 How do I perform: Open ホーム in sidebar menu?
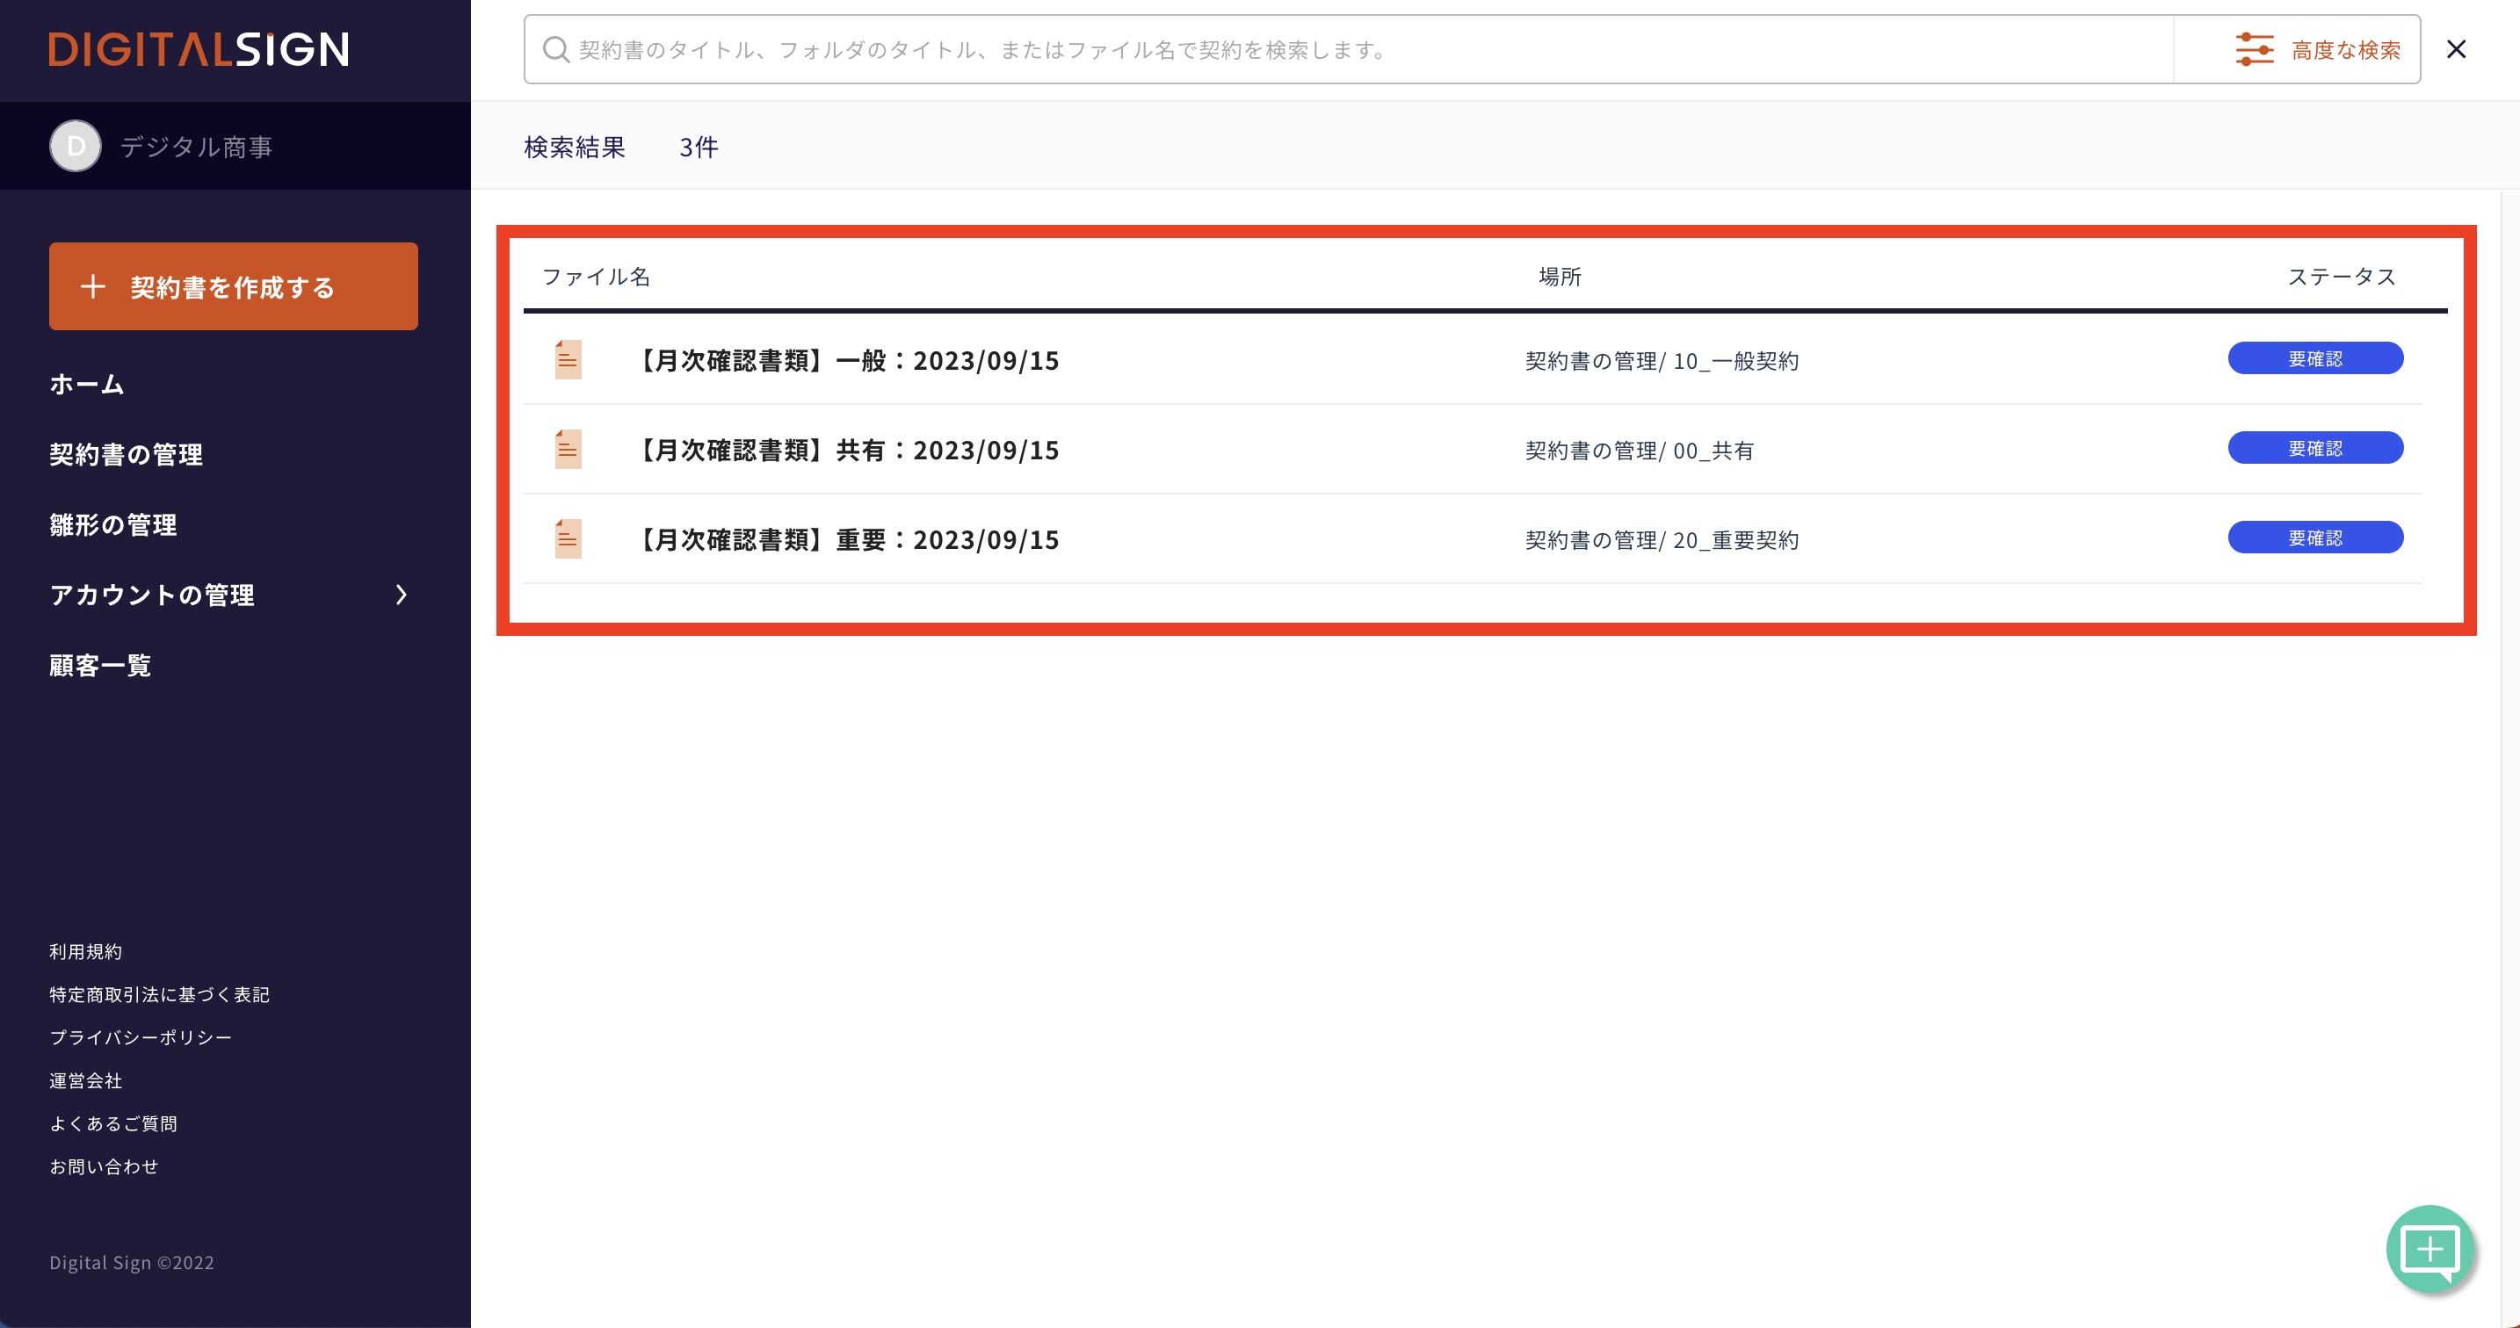pyautogui.click(x=87, y=385)
